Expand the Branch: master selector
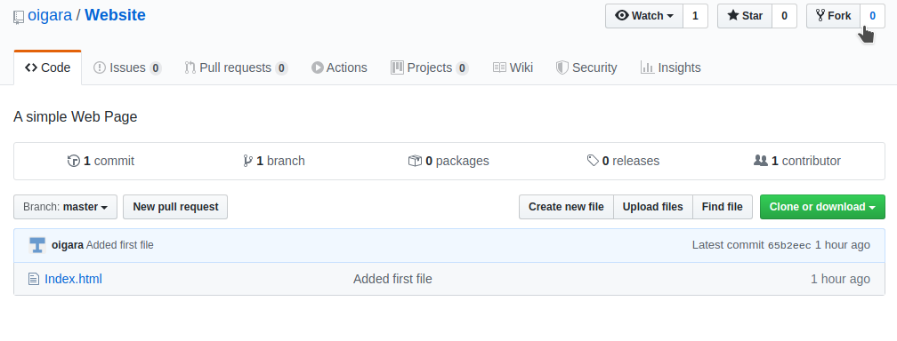Image resolution: width=897 pixels, height=341 pixels. click(x=65, y=207)
